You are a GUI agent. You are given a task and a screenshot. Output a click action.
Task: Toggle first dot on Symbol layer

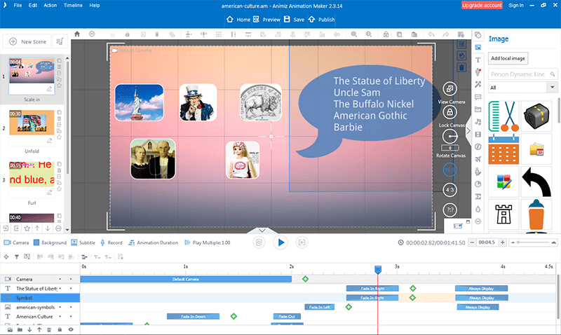tap(60, 298)
